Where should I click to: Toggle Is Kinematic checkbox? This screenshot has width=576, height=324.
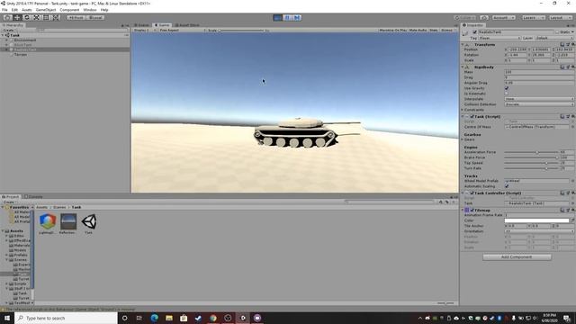coord(507,94)
